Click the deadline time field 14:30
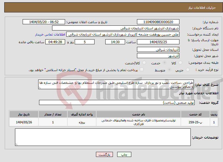The width and height of the screenshot is (223, 162). point(115,42)
